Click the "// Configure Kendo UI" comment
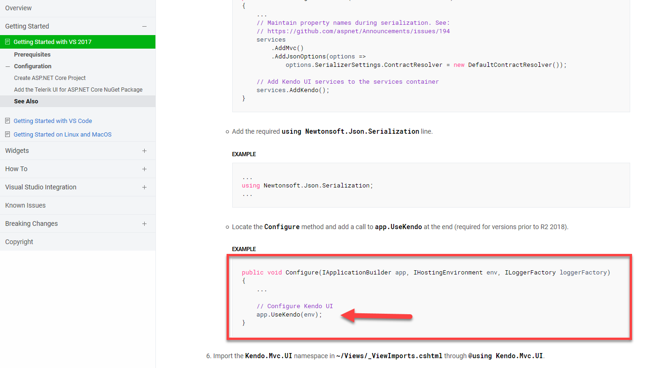Viewport: 647px width, 368px height. coord(295,306)
